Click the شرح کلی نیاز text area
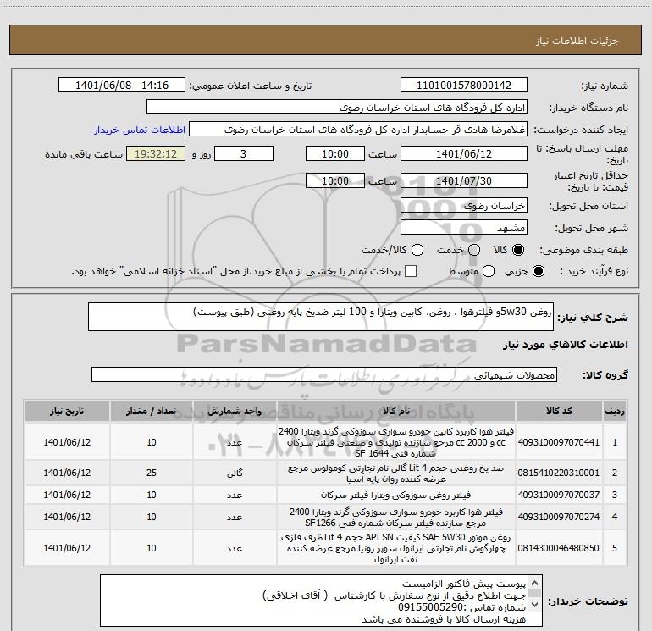652x631 pixels. click(321, 317)
